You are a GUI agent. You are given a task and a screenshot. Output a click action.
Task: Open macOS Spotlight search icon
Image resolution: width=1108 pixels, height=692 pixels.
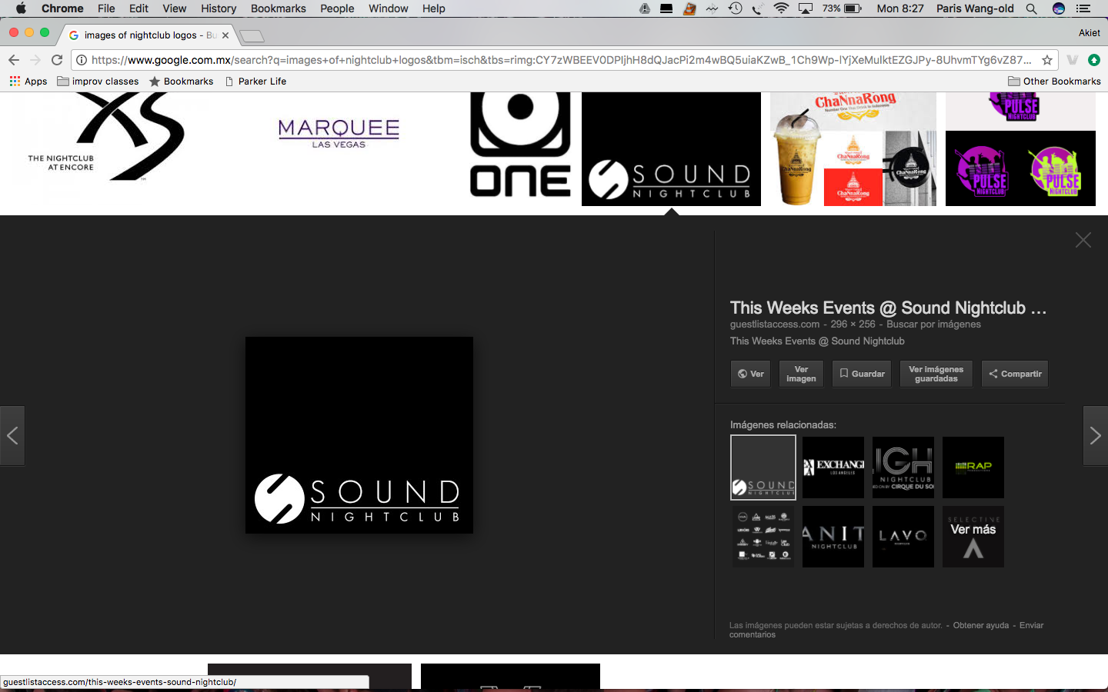[x=1031, y=8]
